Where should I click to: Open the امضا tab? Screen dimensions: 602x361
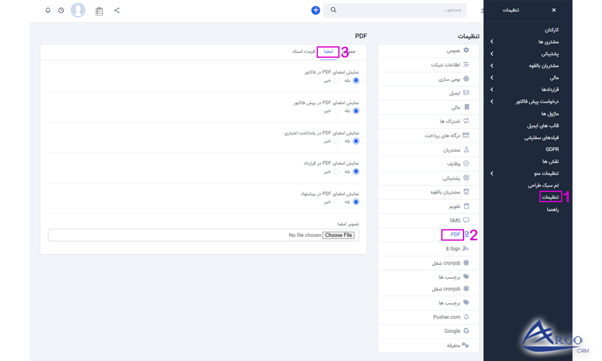pyautogui.click(x=327, y=52)
